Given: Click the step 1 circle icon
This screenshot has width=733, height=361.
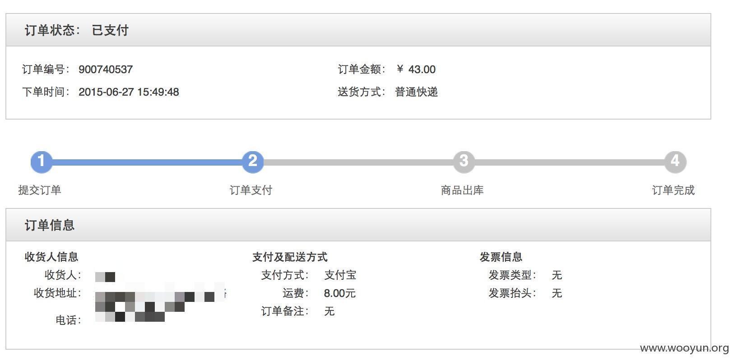Looking at the screenshot, I should [41, 162].
